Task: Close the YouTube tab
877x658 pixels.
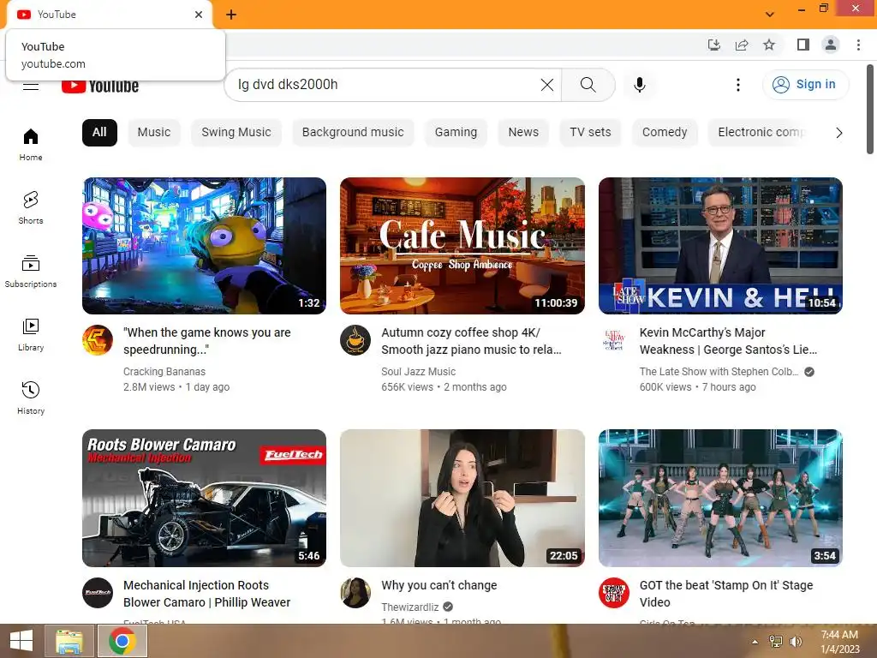Action: click(x=199, y=15)
